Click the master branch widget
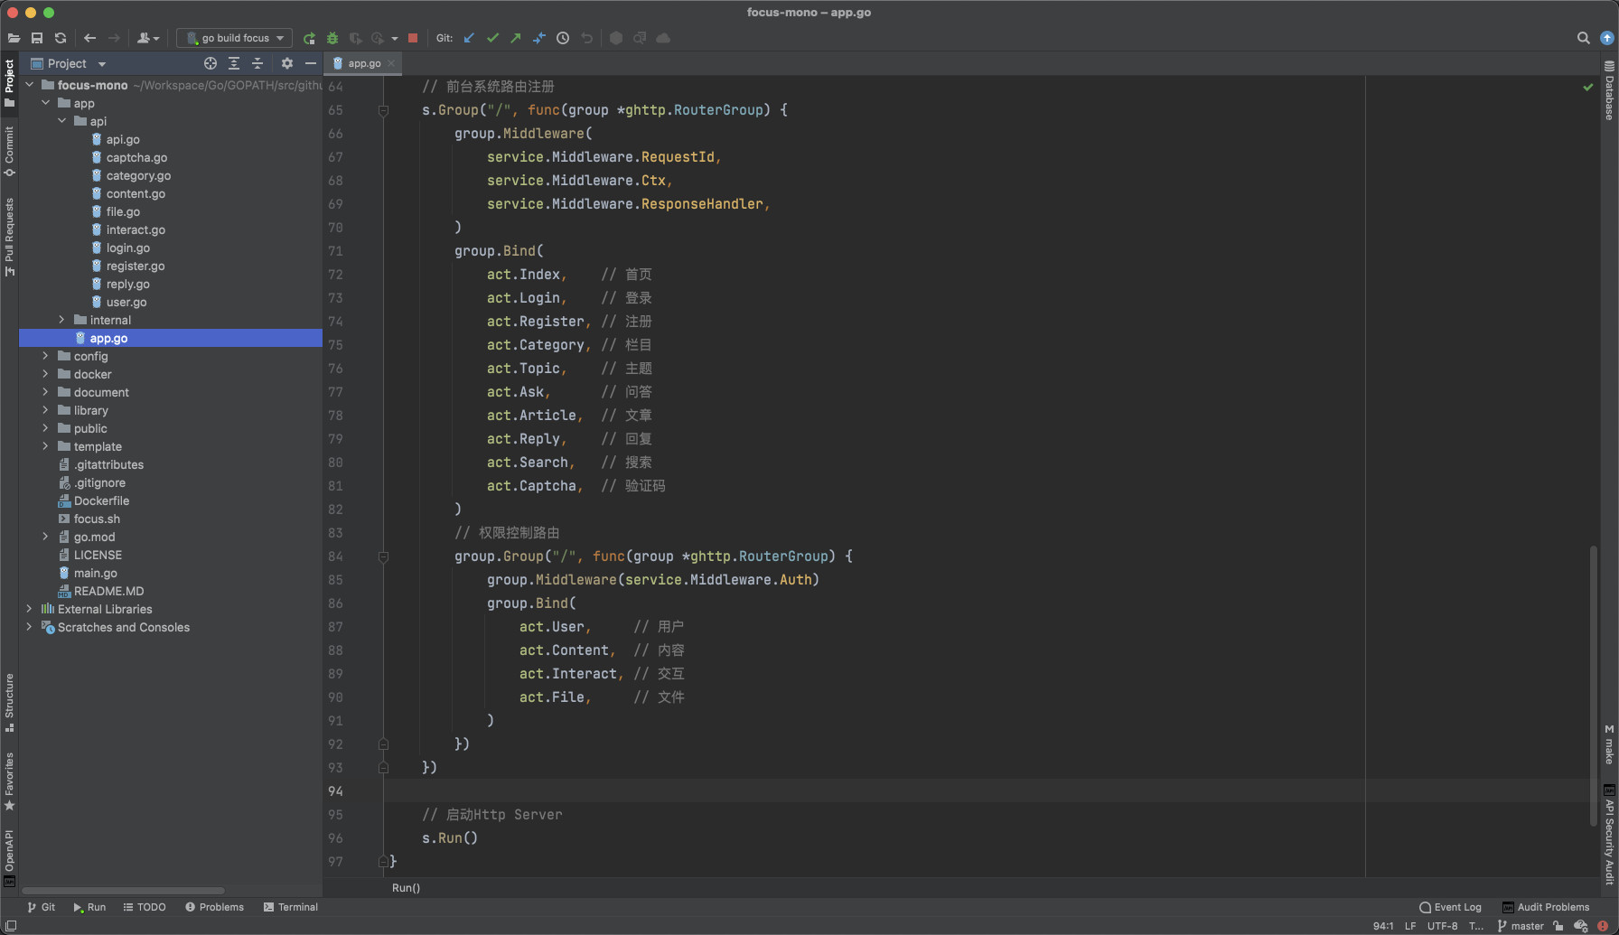Viewport: 1619px width, 935px height. click(x=1521, y=926)
